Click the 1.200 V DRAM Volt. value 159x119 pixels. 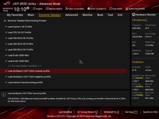pyautogui.click(x=135, y=54)
